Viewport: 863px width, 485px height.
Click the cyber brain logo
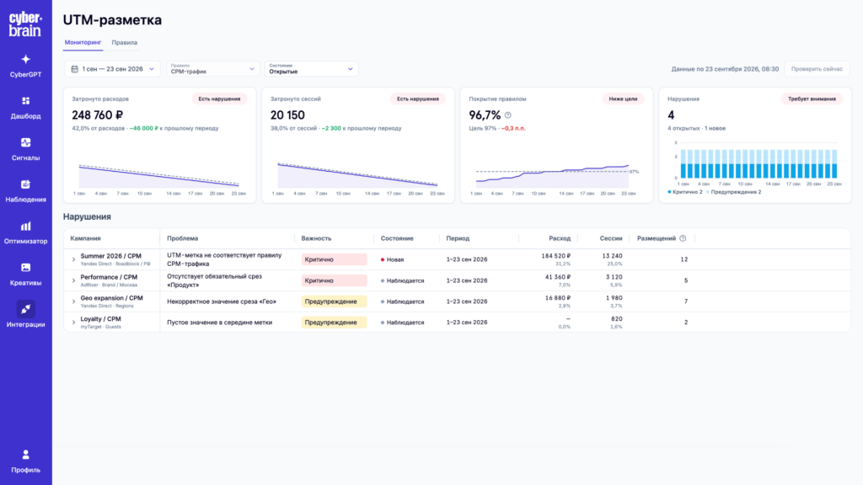click(x=25, y=24)
